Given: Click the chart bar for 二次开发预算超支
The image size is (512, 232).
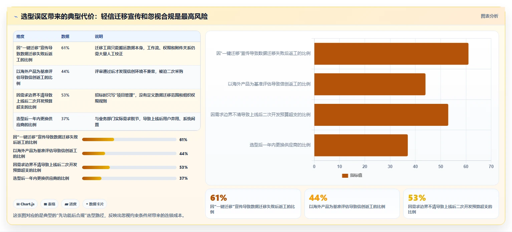Looking at the screenshot, I should click(x=381, y=115).
